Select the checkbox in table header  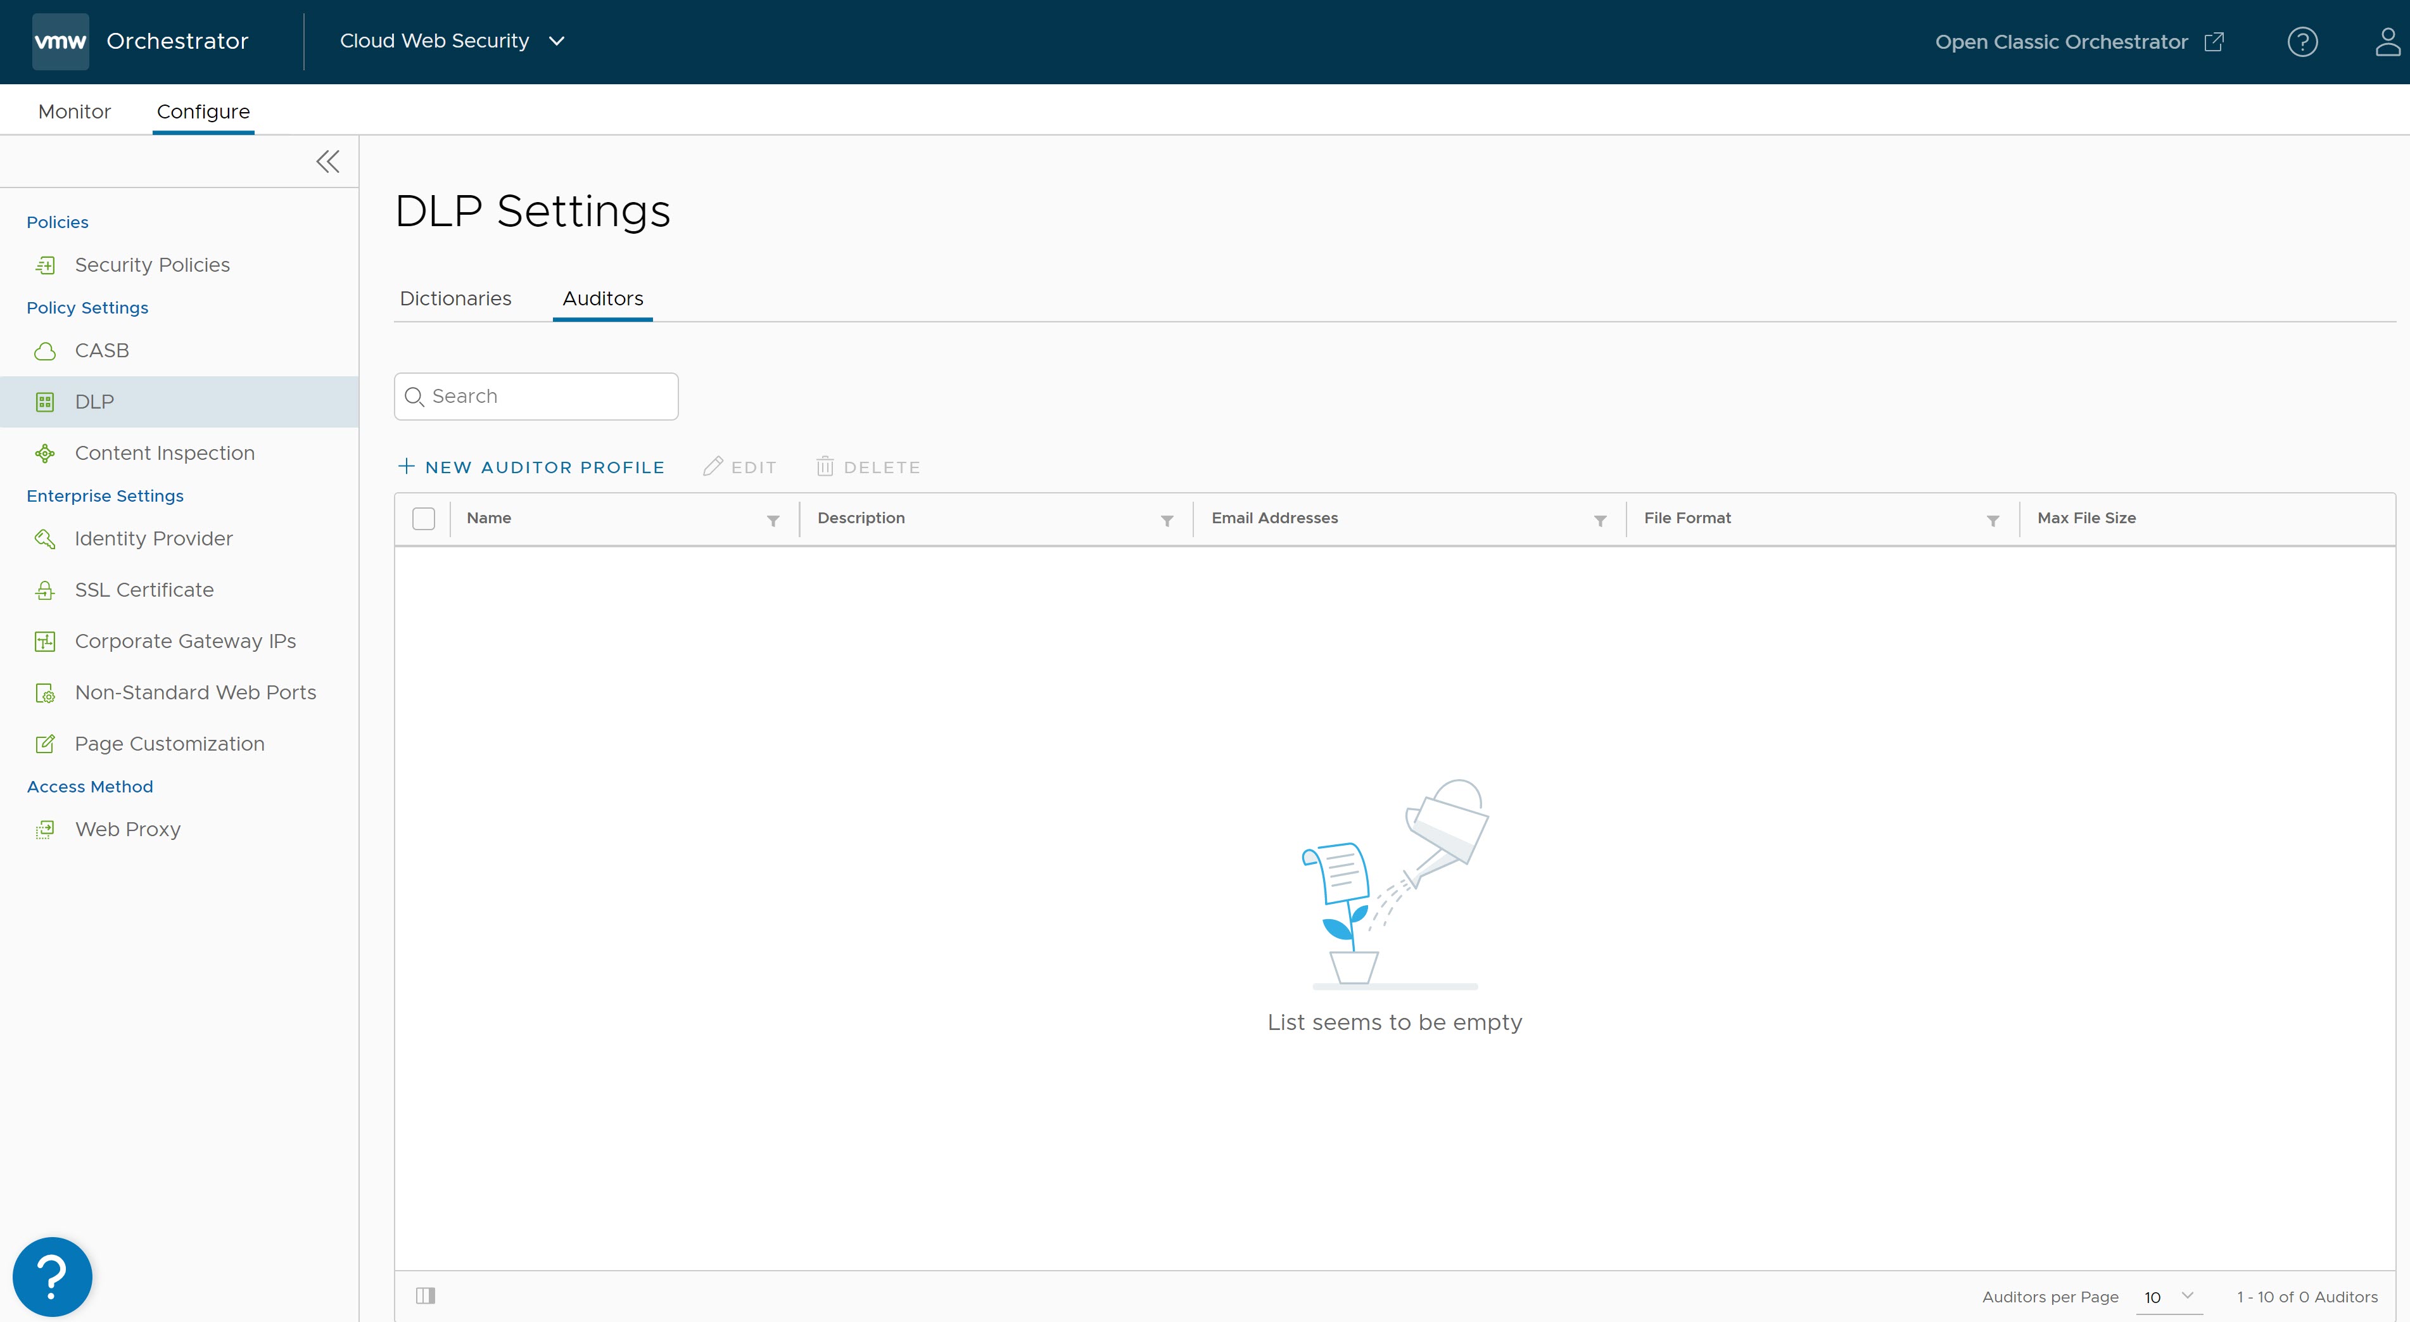(x=425, y=518)
